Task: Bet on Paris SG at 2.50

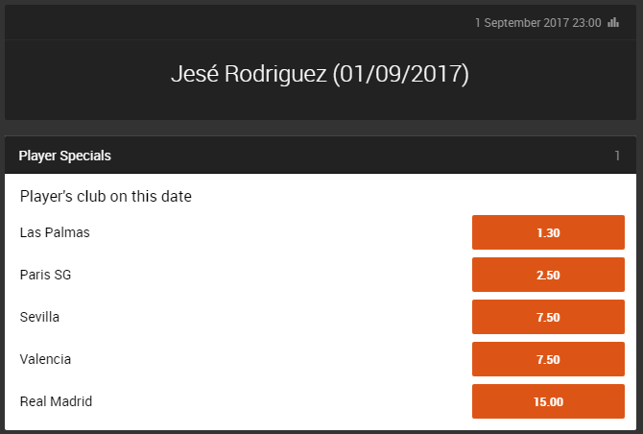Action: click(548, 275)
